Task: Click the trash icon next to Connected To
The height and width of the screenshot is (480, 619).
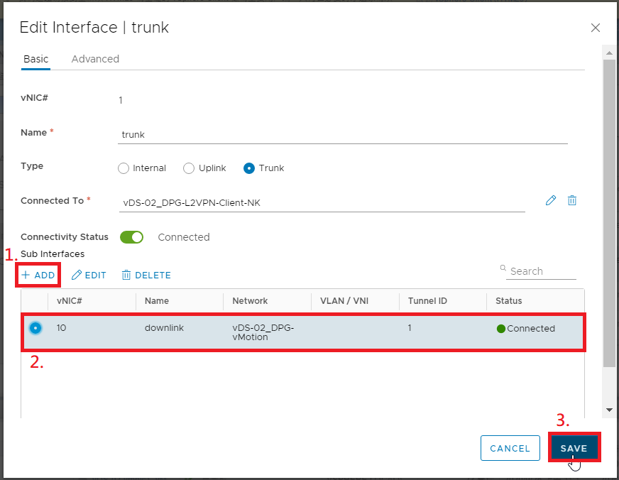Action: pyautogui.click(x=572, y=200)
